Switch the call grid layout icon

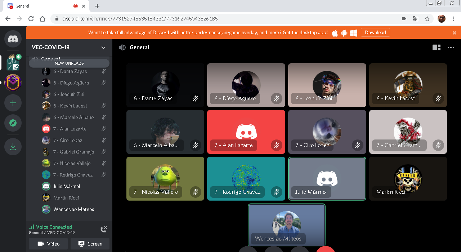click(x=437, y=47)
